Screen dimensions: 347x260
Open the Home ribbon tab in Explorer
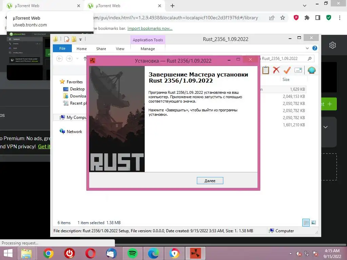click(x=81, y=49)
